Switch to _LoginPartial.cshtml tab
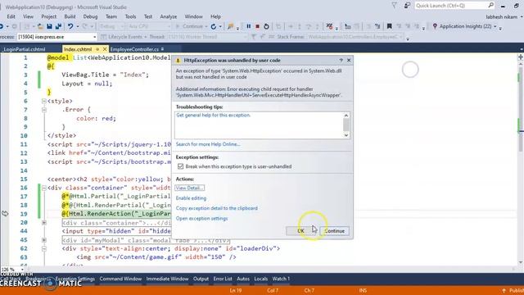 24,49
